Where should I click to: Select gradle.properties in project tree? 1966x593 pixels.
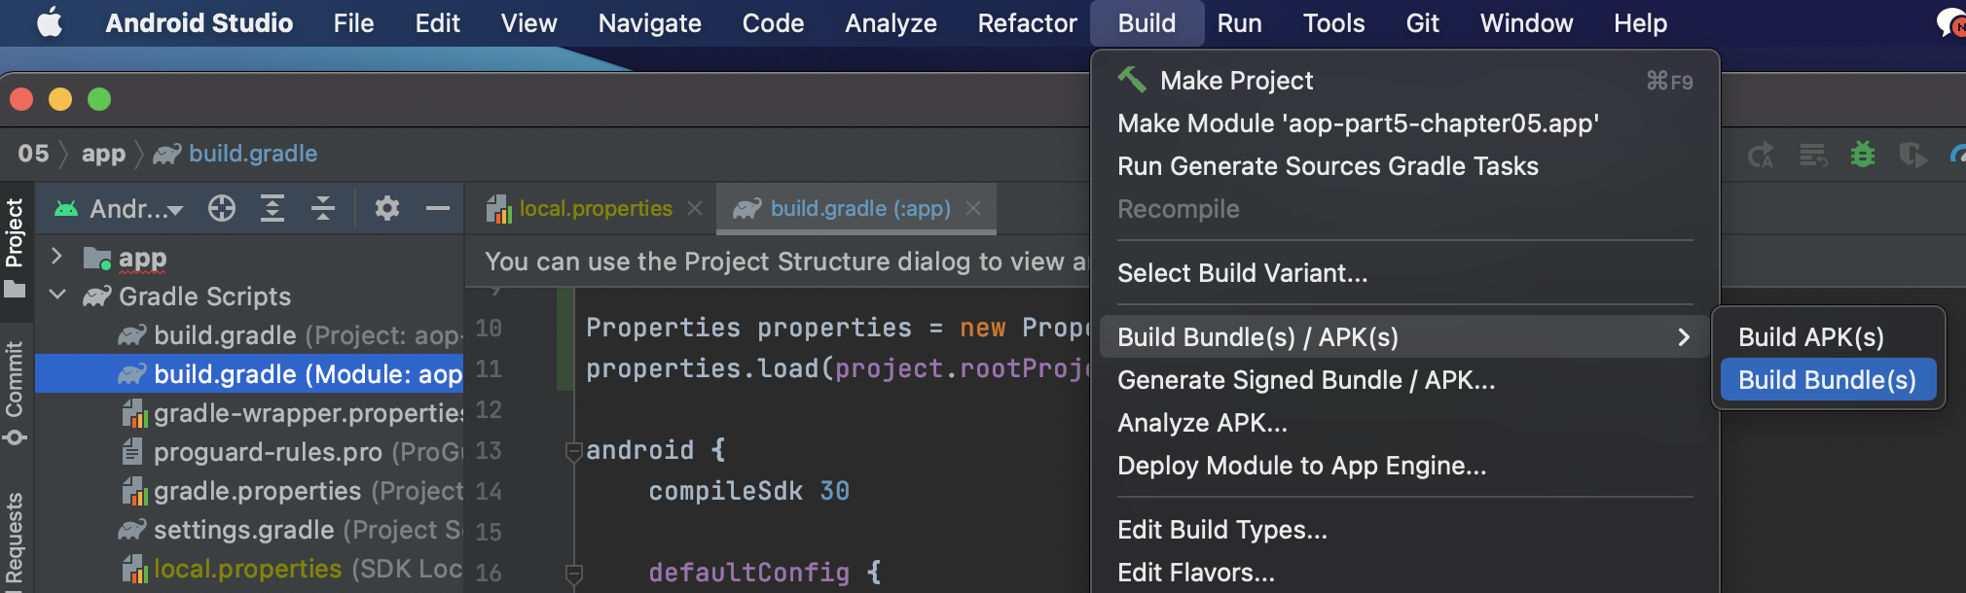pos(249,491)
